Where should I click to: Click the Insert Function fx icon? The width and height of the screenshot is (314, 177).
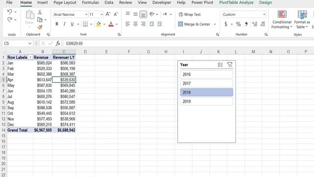click(x=58, y=43)
